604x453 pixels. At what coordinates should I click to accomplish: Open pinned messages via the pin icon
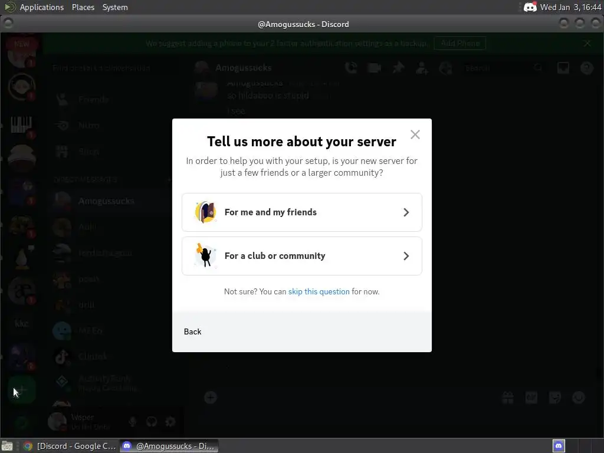[x=398, y=68]
